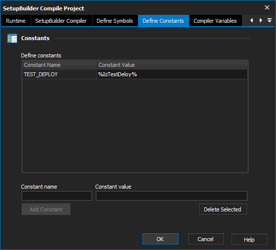Go to the Define Symbols tab
276x250 pixels.
coord(115,21)
